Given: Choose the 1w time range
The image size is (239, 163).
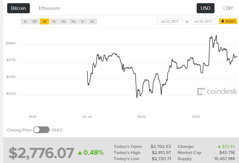Looking at the screenshot, I should (x=54, y=21).
